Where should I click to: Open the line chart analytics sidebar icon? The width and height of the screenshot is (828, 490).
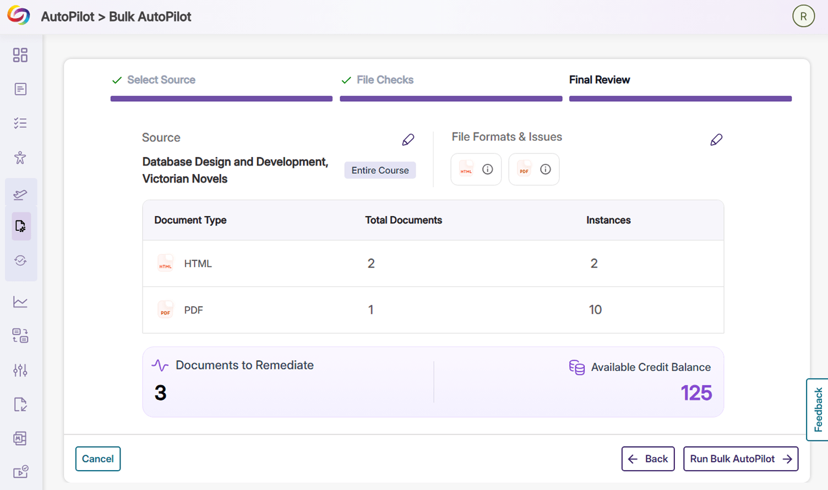coord(20,301)
